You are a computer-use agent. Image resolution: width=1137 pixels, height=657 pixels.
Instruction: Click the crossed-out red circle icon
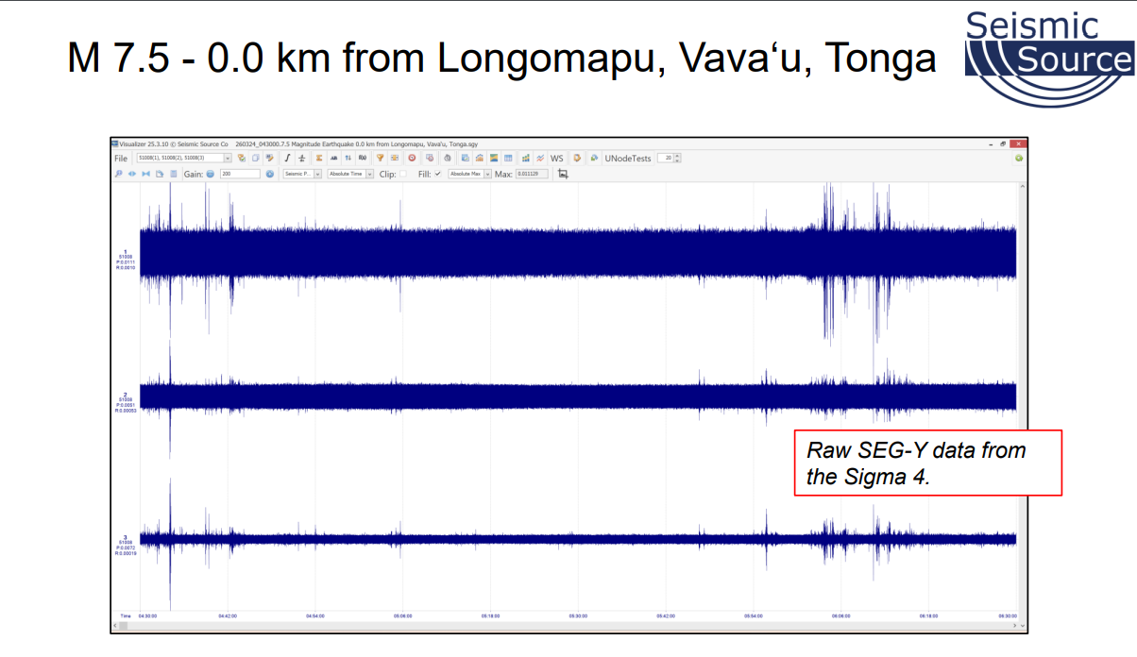tap(430, 158)
